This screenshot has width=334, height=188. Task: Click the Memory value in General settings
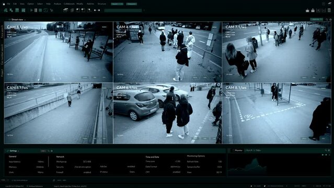[40, 167]
